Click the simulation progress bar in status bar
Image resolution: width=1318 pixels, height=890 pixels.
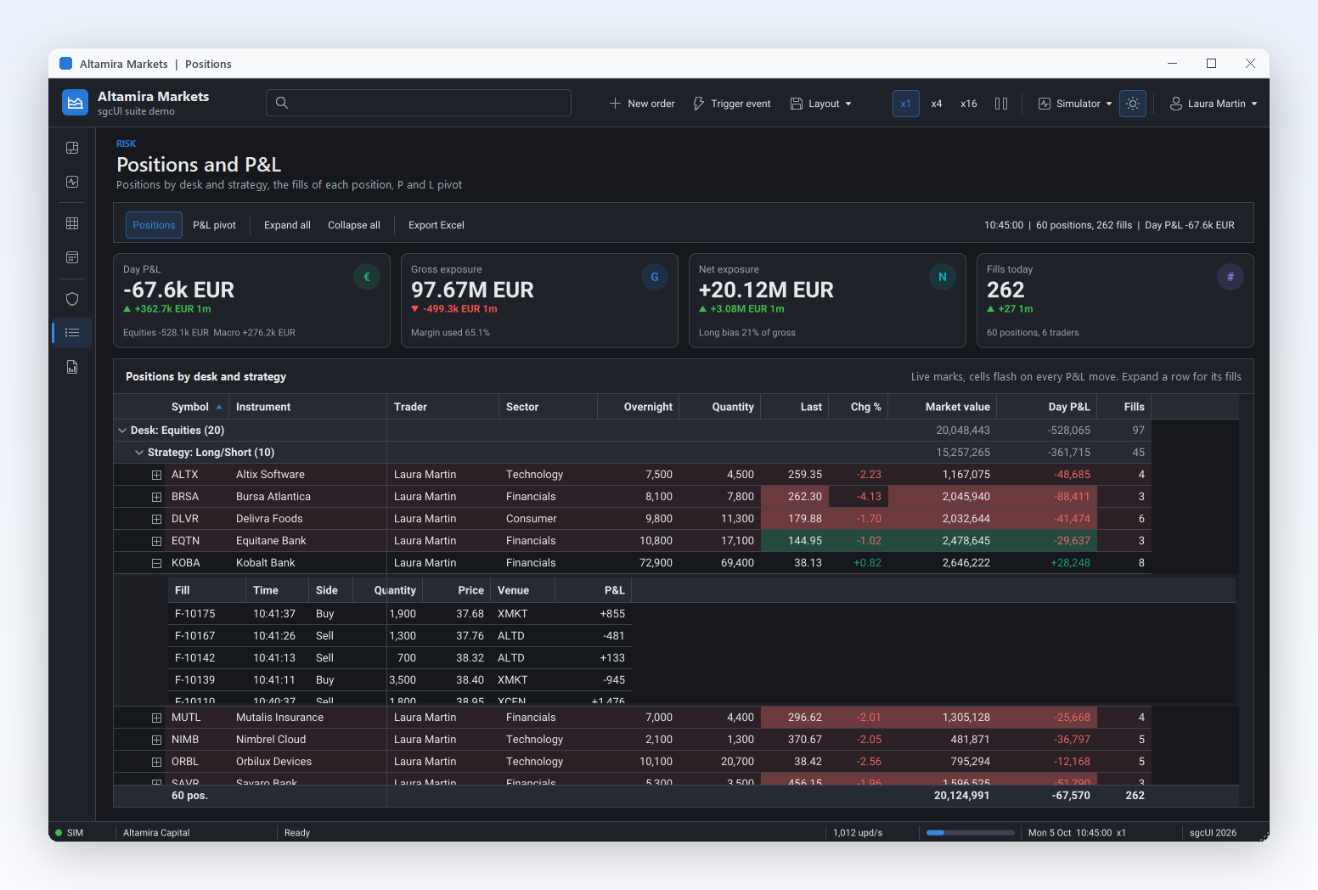pyautogui.click(x=971, y=833)
